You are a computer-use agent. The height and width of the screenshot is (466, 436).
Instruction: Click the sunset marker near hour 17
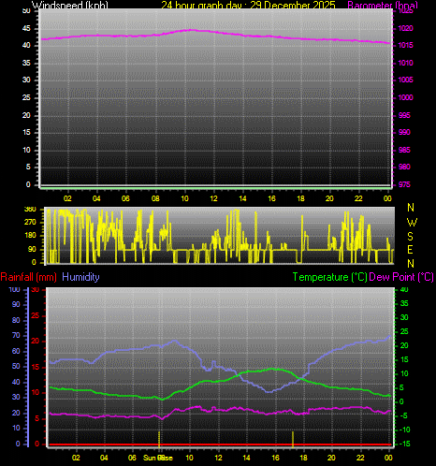point(293,439)
